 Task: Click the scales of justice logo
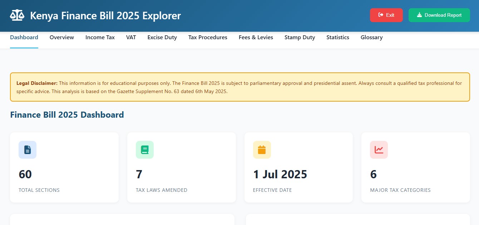click(17, 15)
